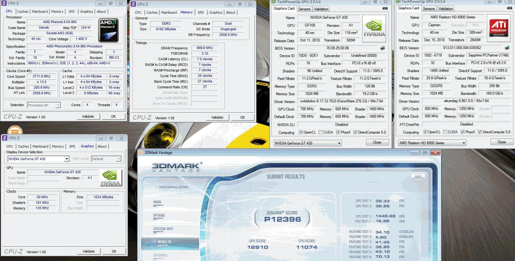This screenshot has width=515, height=261.
Task: Select Results section in 3DMark Vantage
Action: pos(170,242)
